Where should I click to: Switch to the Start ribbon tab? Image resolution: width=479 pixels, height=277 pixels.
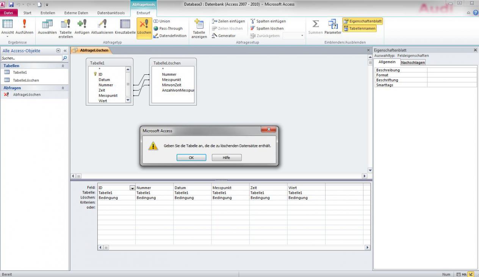(x=27, y=13)
